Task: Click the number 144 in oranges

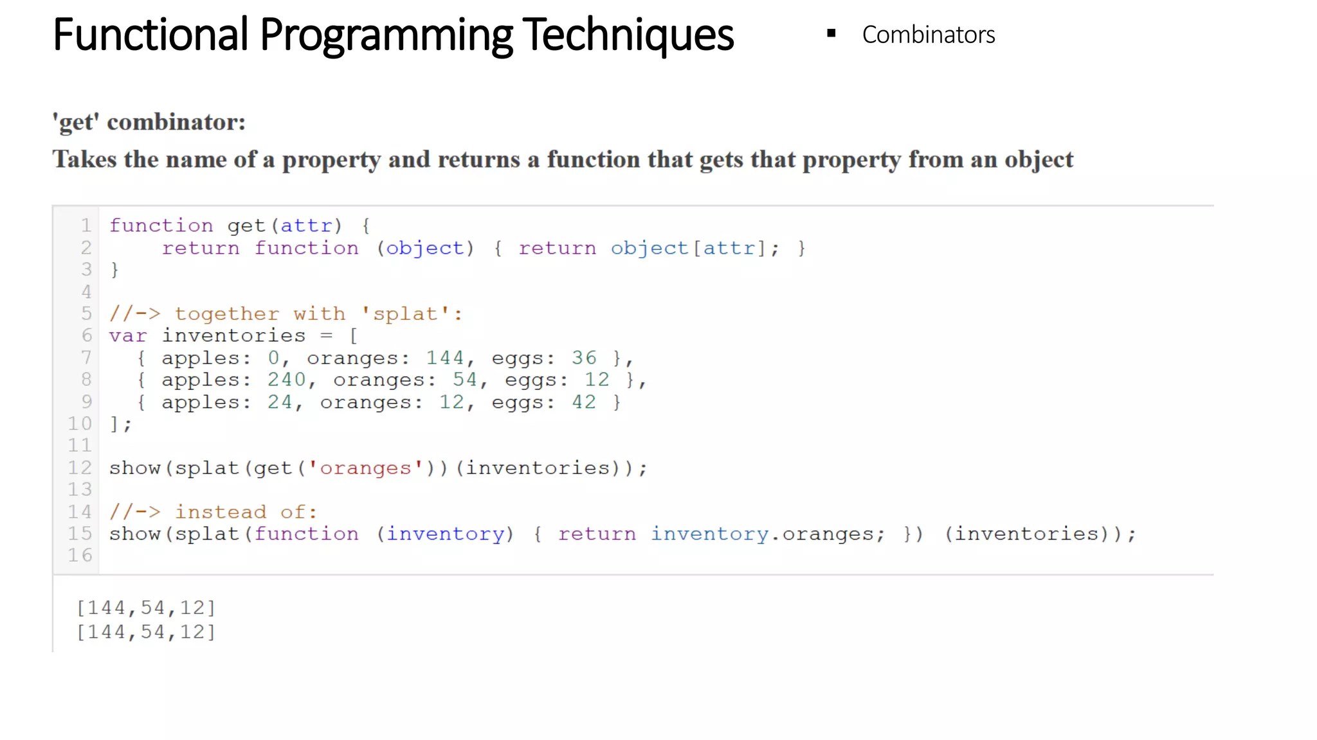Action: pos(444,358)
